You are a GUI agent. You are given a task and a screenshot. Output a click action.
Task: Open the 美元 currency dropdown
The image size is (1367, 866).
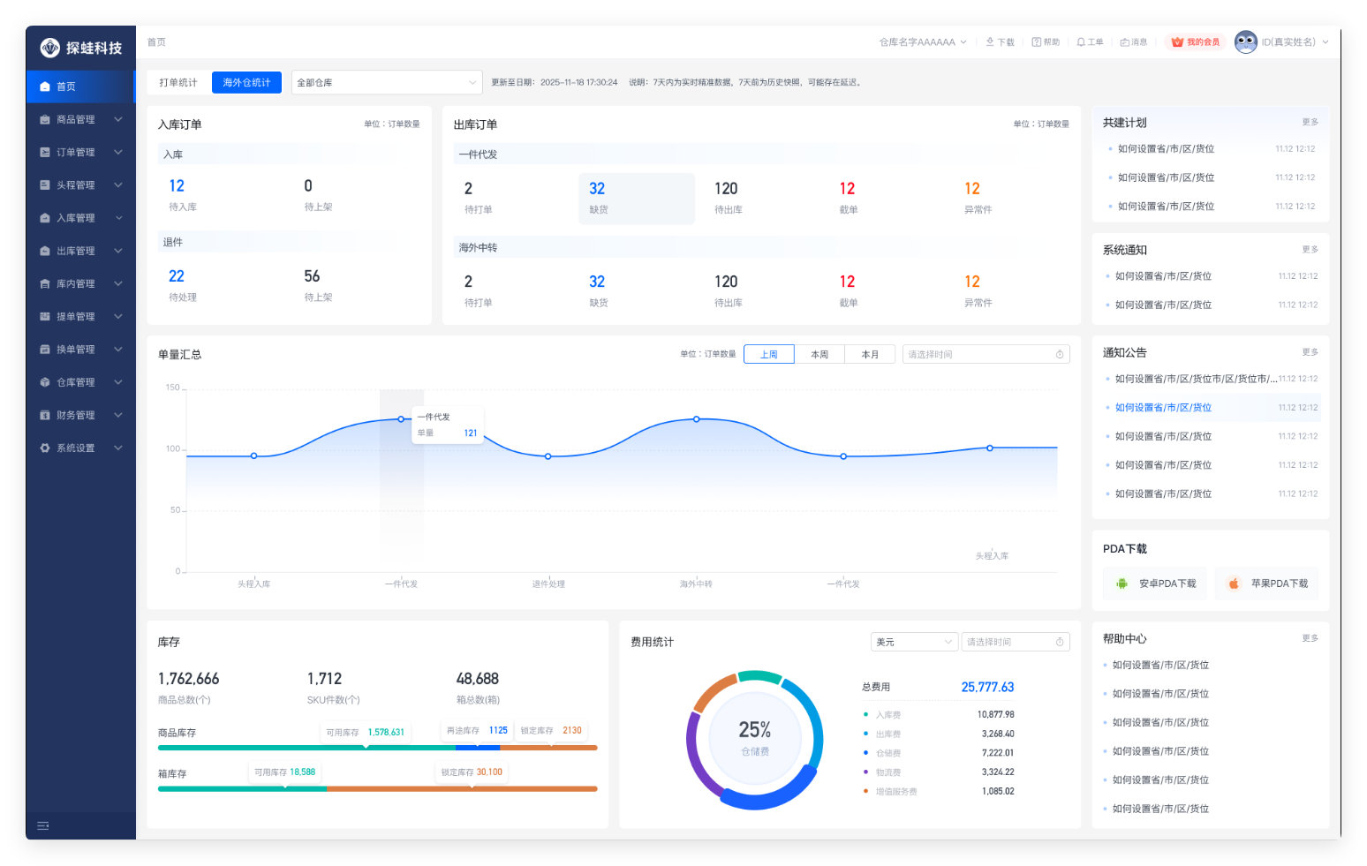[914, 643]
